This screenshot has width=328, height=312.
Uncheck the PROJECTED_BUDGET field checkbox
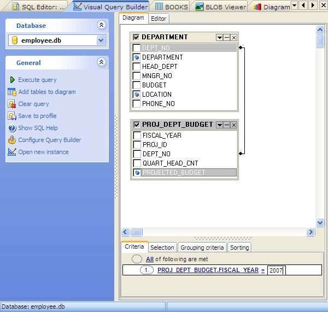tap(137, 173)
